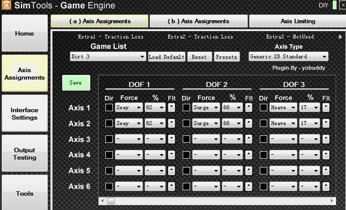Enable Dir checkbox for Axis 2 DOF 2

coord(186,123)
